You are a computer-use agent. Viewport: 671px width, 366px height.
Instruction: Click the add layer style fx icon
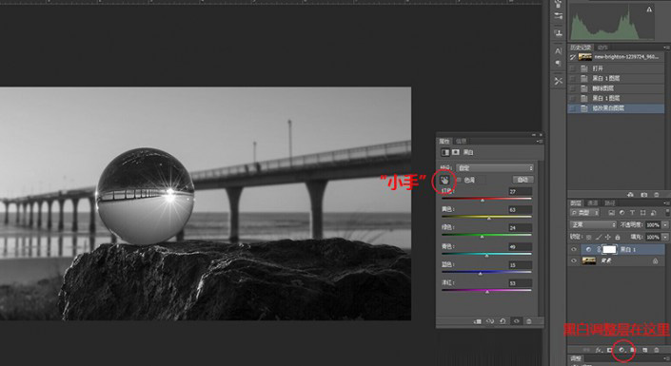[599, 350]
